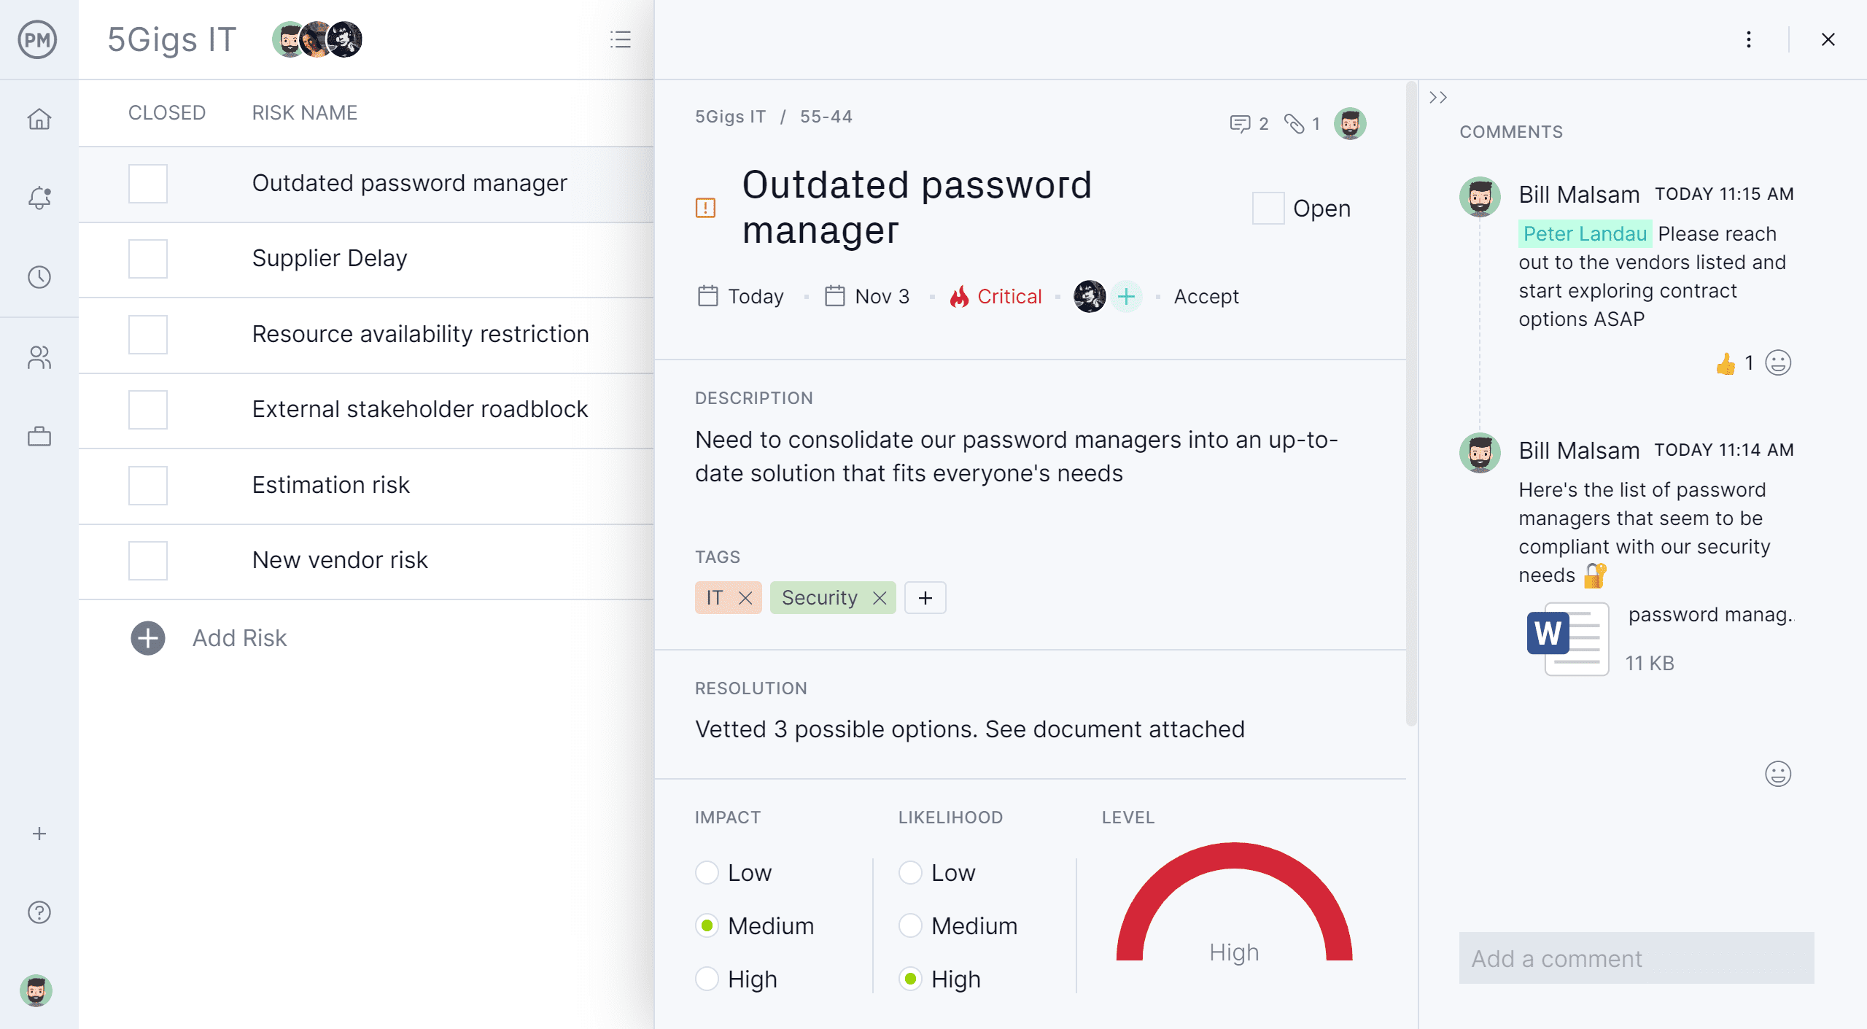The height and width of the screenshot is (1029, 1867).
Task: Click the Critical priority fire dropdown
Action: pyautogui.click(x=994, y=297)
